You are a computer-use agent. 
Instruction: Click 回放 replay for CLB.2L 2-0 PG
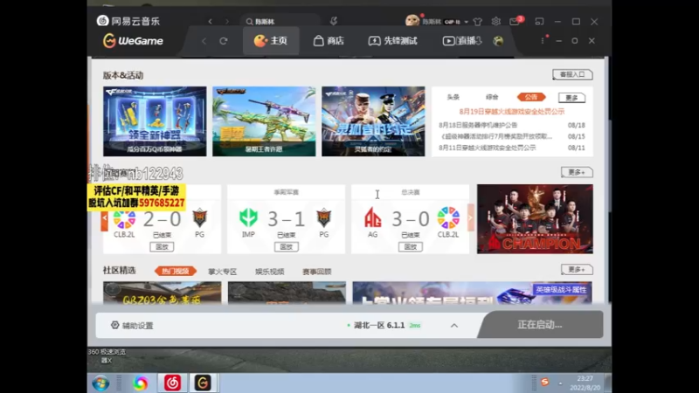[x=162, y=246]
